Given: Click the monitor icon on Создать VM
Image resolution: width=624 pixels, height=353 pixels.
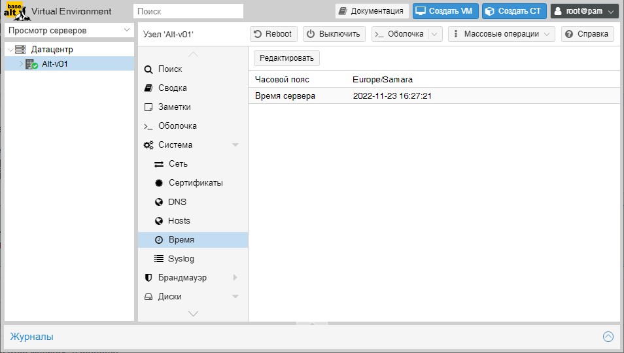Looking at the screenshot, I should (421, 11).
